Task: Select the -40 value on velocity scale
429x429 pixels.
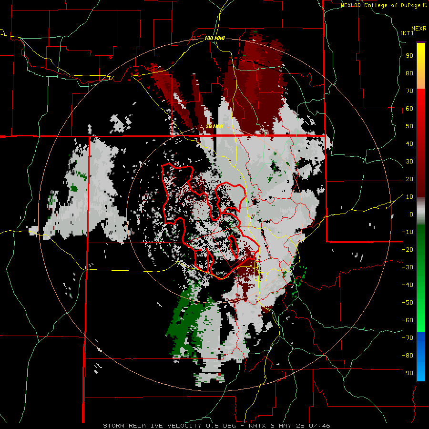Action: 408,285
